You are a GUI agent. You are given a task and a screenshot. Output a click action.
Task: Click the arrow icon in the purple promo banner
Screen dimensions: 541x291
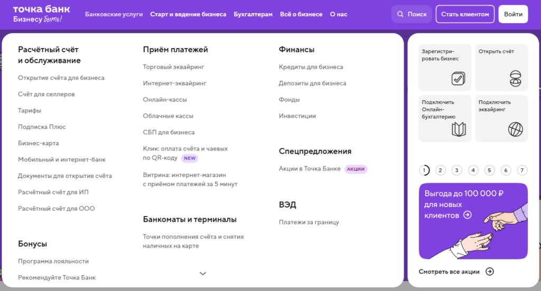coord(468,215)
